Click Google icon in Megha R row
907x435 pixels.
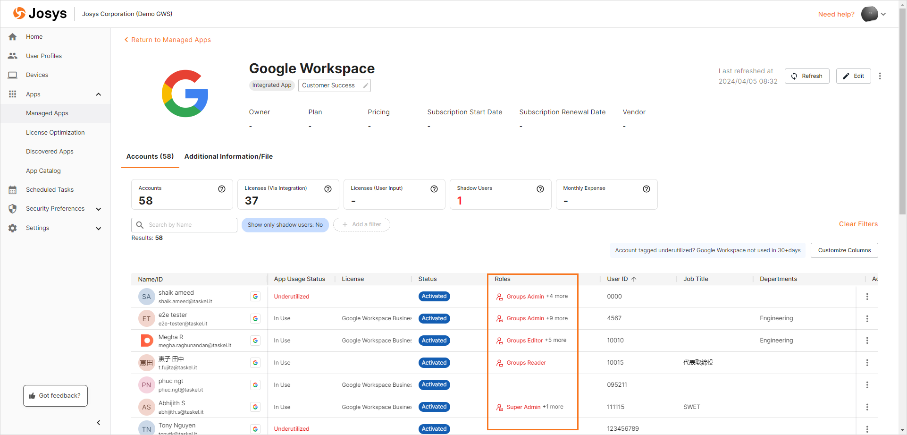[255, 341]
